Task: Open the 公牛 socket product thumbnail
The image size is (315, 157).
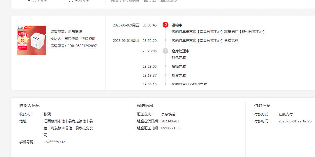Action: pos(32,40)
